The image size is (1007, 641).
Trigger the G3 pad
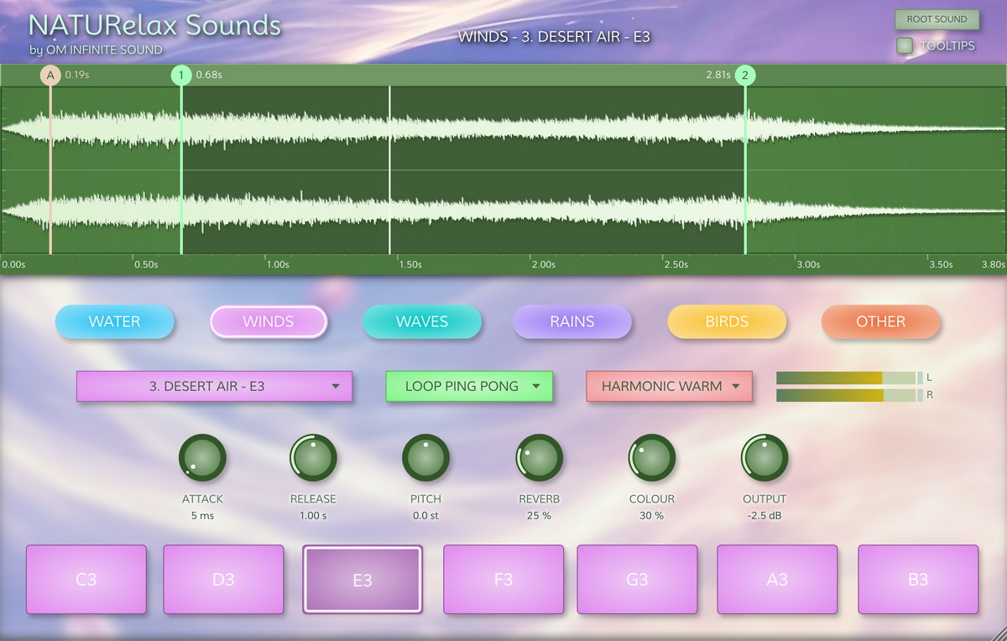click(x=638, y=580)
